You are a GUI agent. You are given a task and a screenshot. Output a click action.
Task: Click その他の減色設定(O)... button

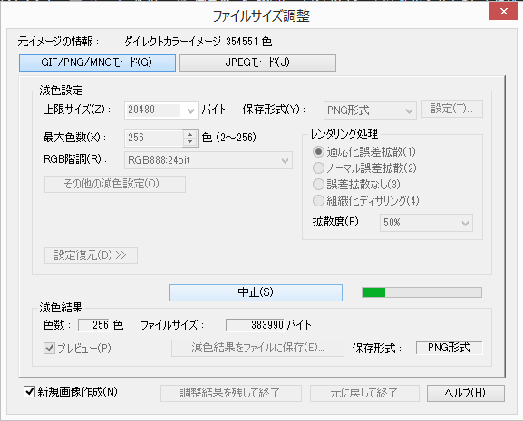(115, 184)
